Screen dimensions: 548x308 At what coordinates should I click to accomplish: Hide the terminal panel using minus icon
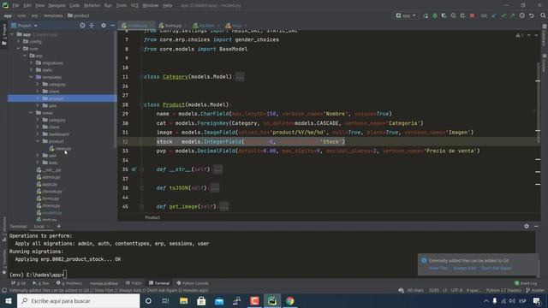536,226
